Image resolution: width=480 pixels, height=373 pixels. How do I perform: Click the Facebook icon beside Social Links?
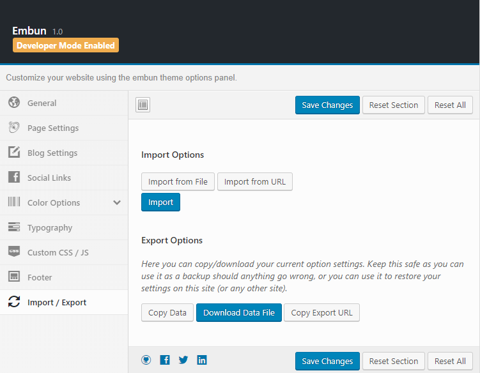14,177
